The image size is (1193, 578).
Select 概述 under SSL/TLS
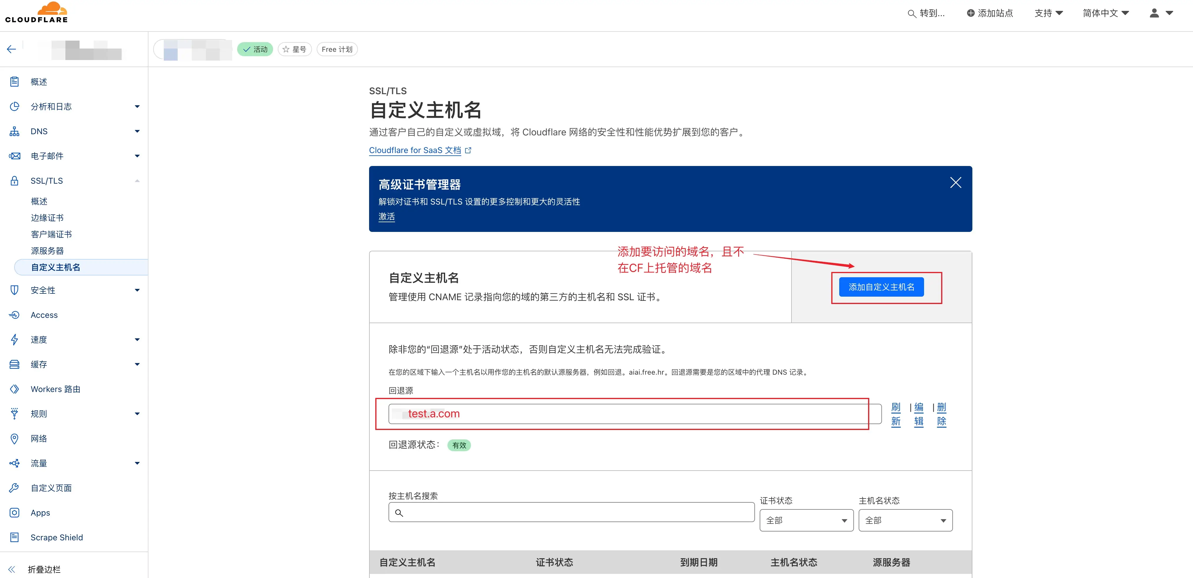coord(39,201)
